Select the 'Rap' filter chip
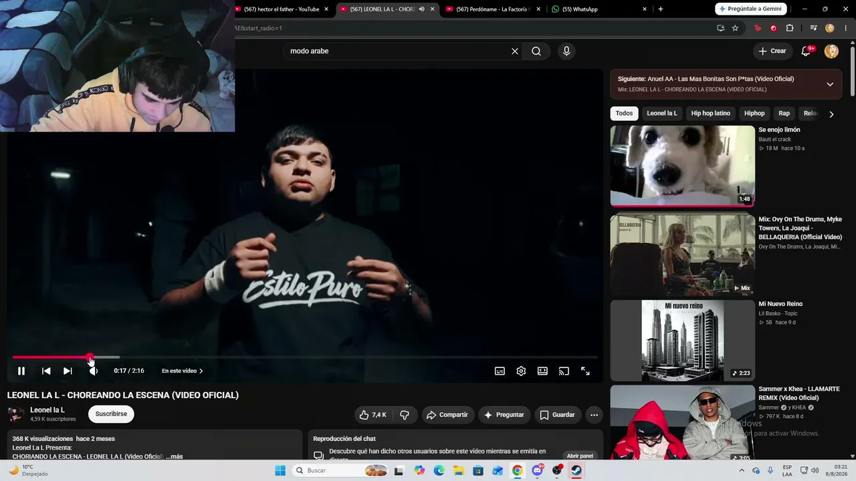This screenshot has height=481, width=856. [x=784, y=114]
